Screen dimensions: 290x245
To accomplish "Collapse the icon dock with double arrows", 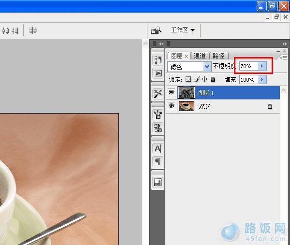I will point(161,44).
